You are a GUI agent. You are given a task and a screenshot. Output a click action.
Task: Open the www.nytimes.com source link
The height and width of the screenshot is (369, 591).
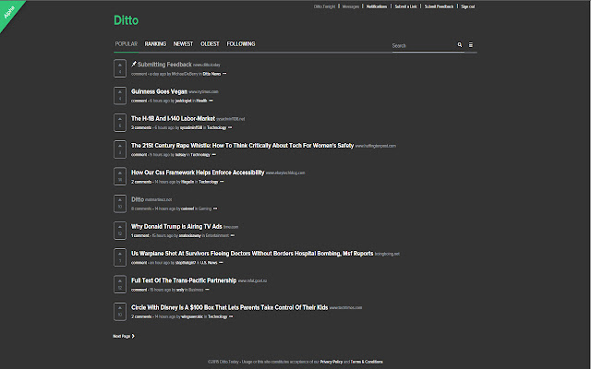click(203, 92)
